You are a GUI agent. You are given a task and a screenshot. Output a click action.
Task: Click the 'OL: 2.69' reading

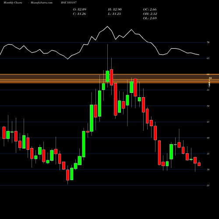[x=150, y=18]
